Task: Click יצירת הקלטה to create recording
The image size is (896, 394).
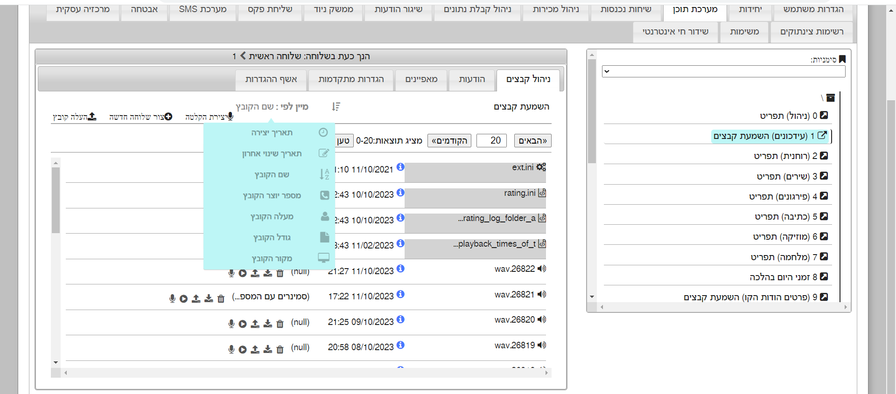Action: (209, 117)
